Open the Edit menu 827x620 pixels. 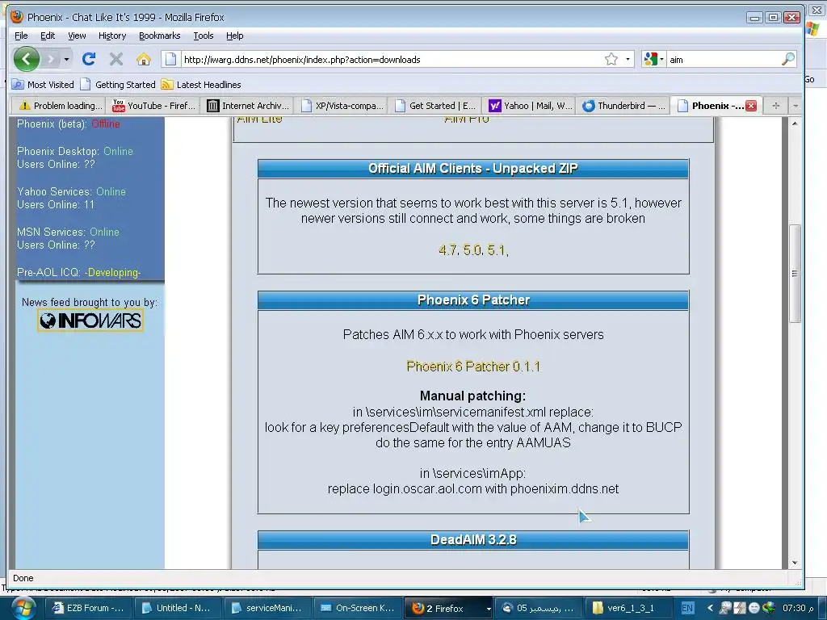tap(48, 36)
